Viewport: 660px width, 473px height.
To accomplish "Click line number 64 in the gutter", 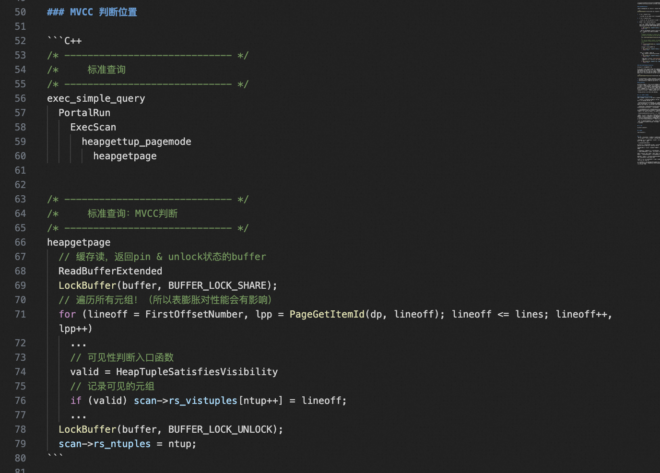I will (x=20, y=213).
